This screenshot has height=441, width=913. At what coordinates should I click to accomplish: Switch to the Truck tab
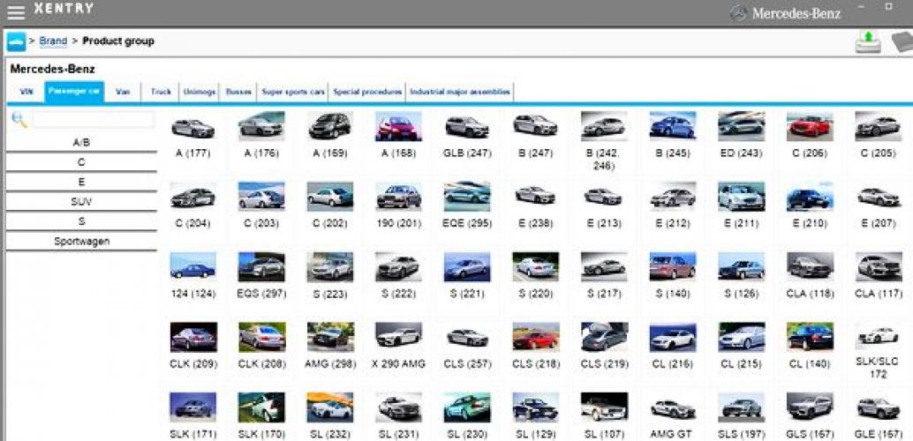click(x=161, y=92)
